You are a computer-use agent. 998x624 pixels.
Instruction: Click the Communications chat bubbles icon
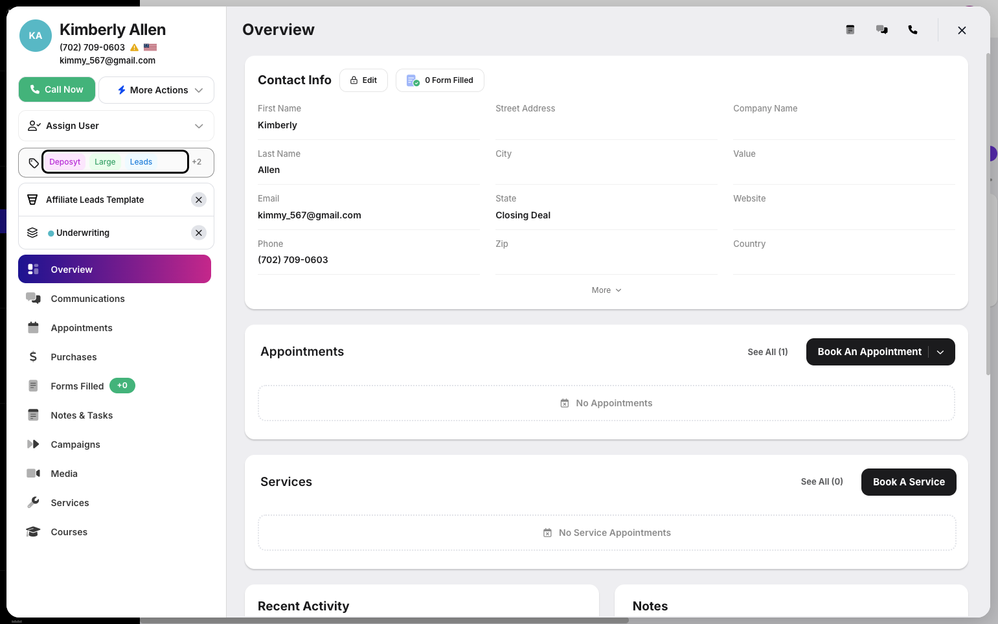point(33,298)
